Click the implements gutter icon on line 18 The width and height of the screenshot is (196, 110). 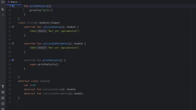click(13, 43)
